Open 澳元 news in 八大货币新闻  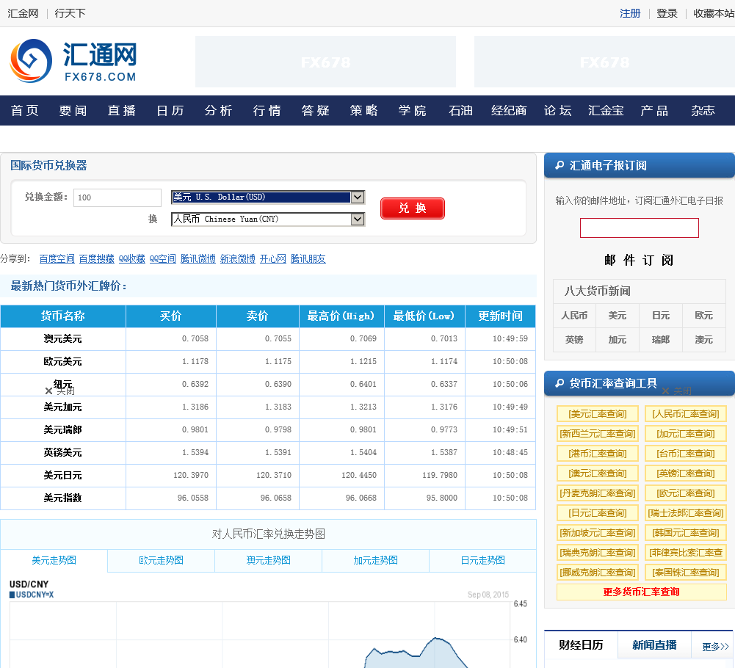(x=703, y=339)
